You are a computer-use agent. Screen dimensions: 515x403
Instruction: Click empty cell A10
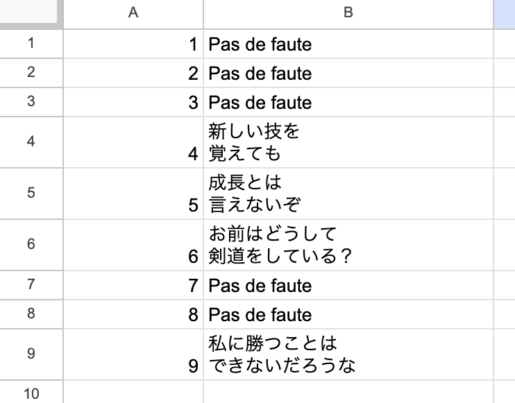click(133, 394)
